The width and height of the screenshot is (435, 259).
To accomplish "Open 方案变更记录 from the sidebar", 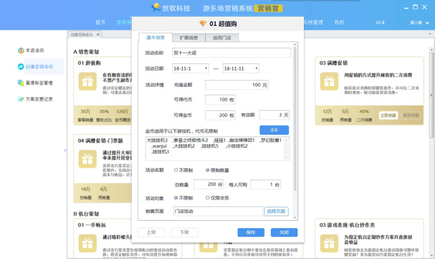I will click(x=21, y=99).
